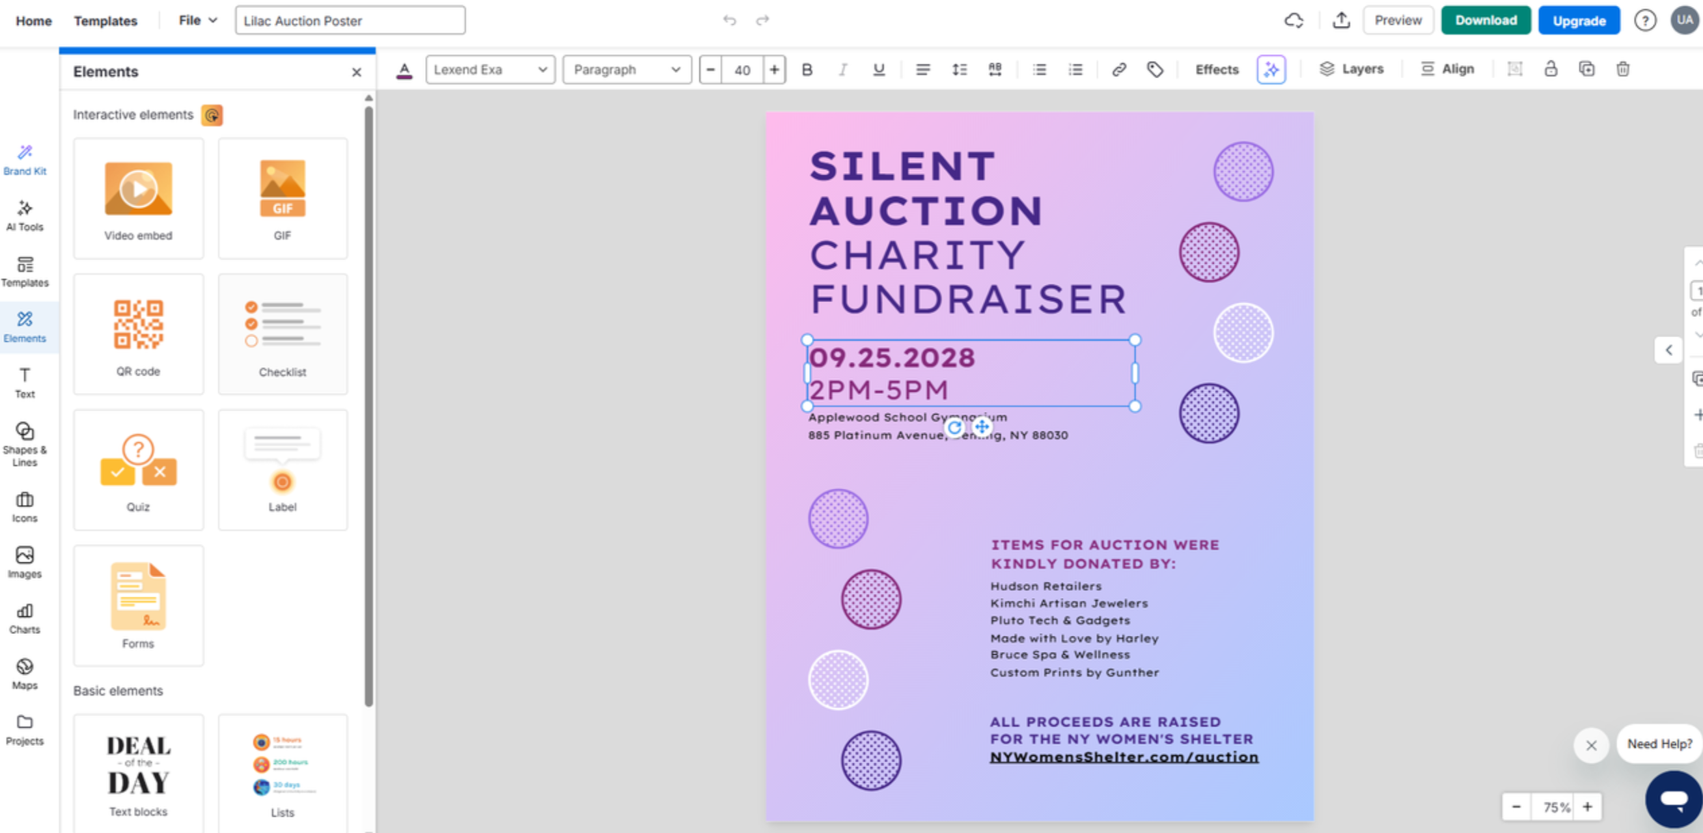Open the Charts sidebar panel
This screenshot has height=833, width=1703.
click(x=25, y=618)
